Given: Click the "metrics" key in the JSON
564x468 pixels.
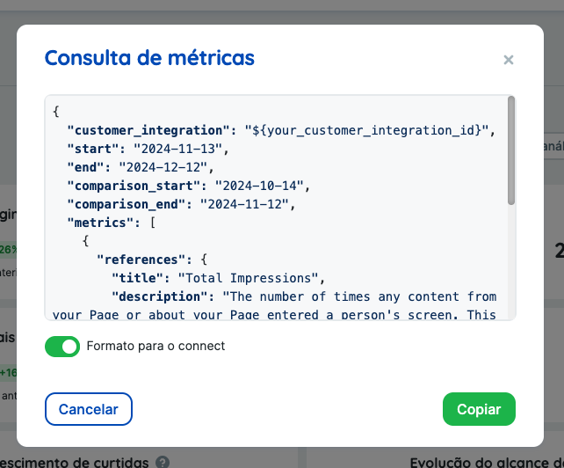Looking at the screenshot, I should (100, 223).
